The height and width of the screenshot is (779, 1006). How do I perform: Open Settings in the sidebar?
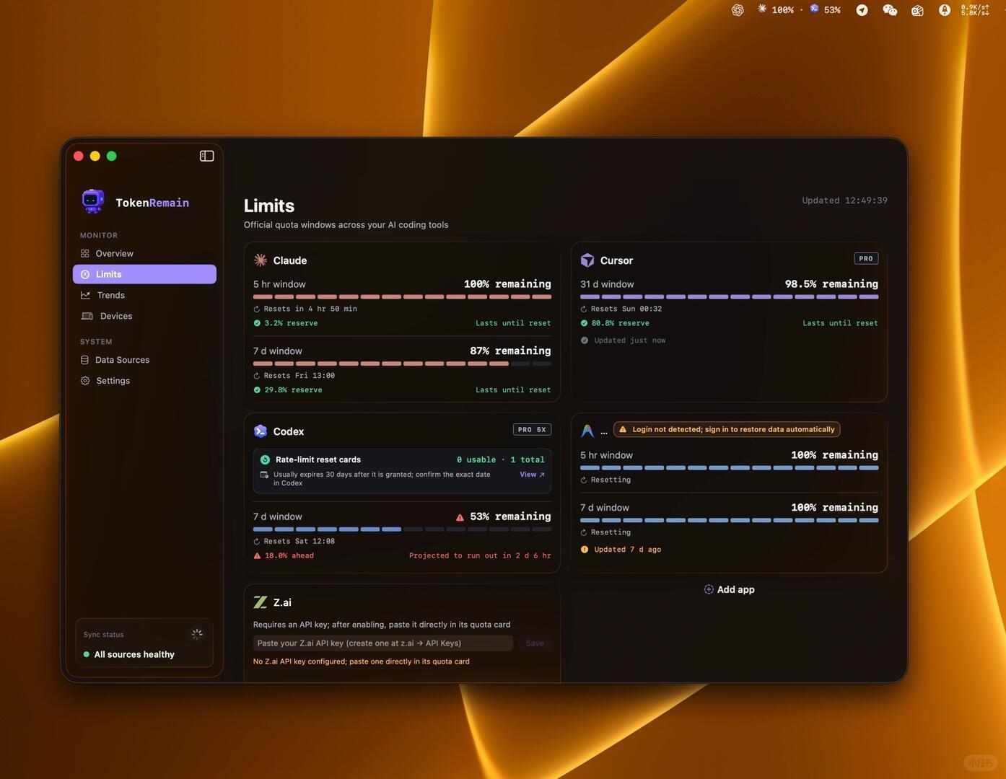[x=144, y=381]
